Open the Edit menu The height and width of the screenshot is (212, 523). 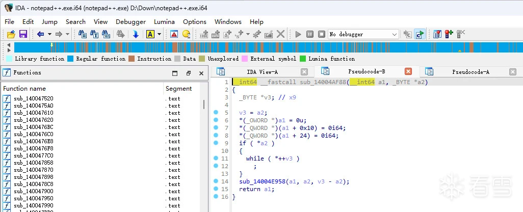coord(28,22)
